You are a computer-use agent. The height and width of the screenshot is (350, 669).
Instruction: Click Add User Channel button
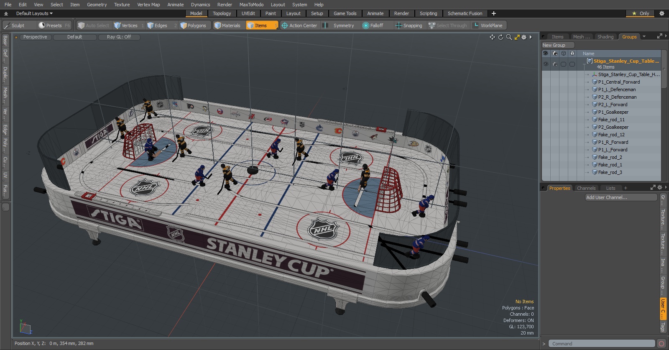tap(621, 197)
